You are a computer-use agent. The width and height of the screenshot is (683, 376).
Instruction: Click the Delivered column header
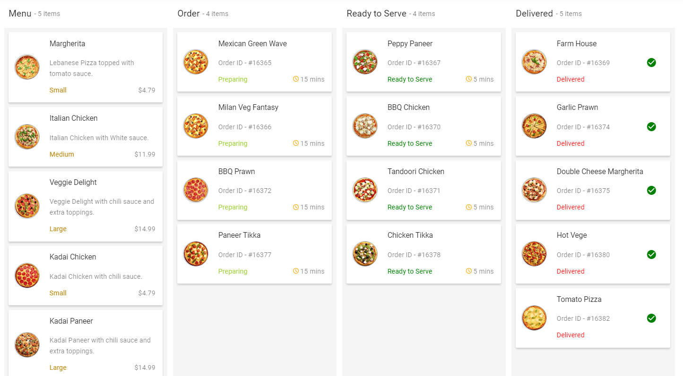pyautogui.click(x=534, y=14)
